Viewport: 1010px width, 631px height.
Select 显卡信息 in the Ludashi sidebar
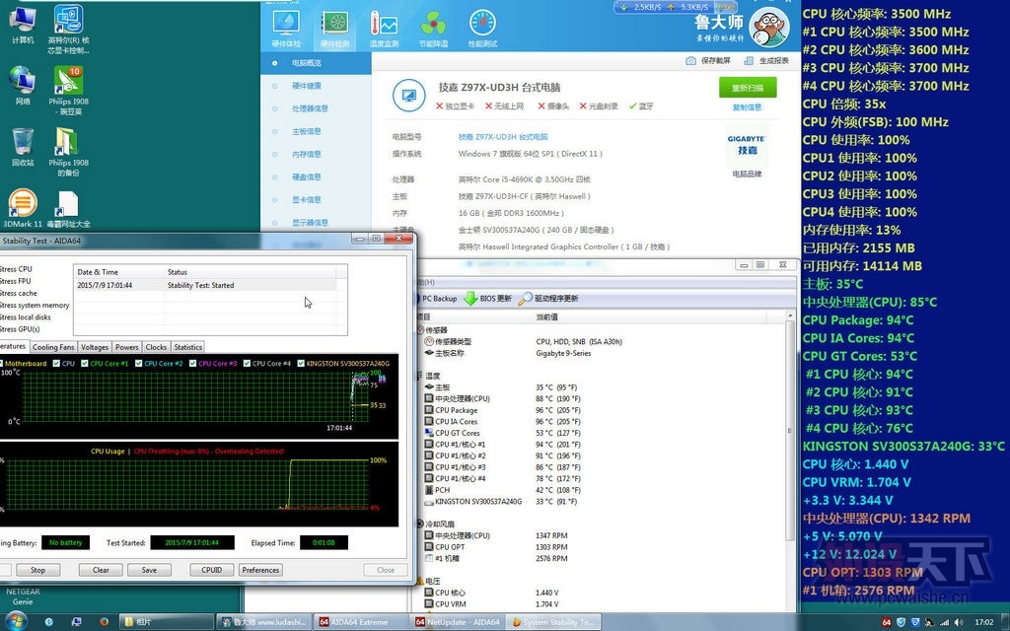coord(317,199)
